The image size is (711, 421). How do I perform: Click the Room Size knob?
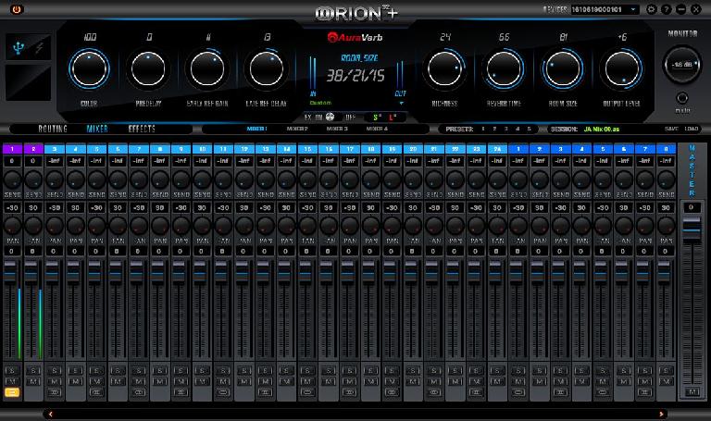563,68
